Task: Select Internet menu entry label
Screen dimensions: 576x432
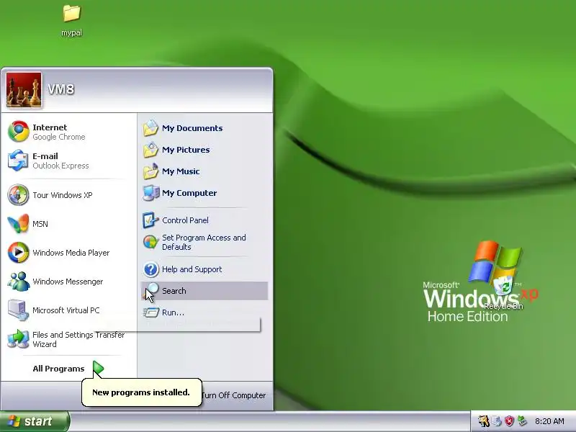Action: click(50, 127)
